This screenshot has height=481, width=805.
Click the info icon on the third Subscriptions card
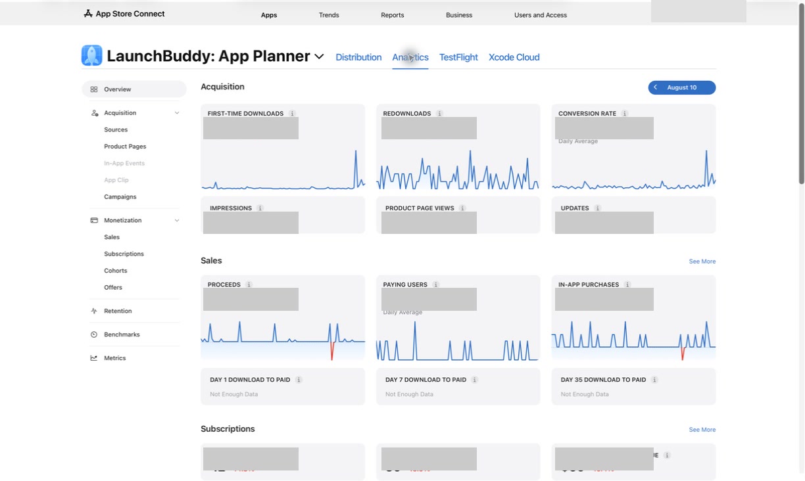pos(668,455)
